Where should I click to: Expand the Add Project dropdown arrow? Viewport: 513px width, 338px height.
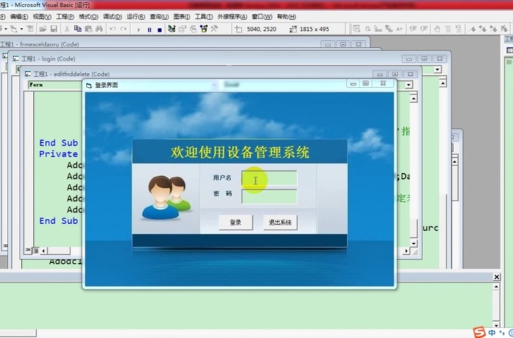click(x=6, y=29)
